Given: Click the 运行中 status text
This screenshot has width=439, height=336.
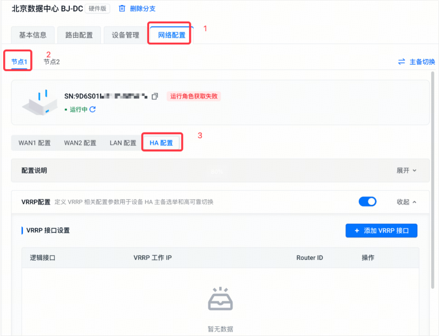Looking at the screenshot, I should (79, 110).
